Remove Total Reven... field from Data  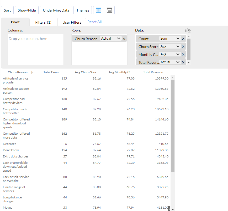tap(183, 62)
